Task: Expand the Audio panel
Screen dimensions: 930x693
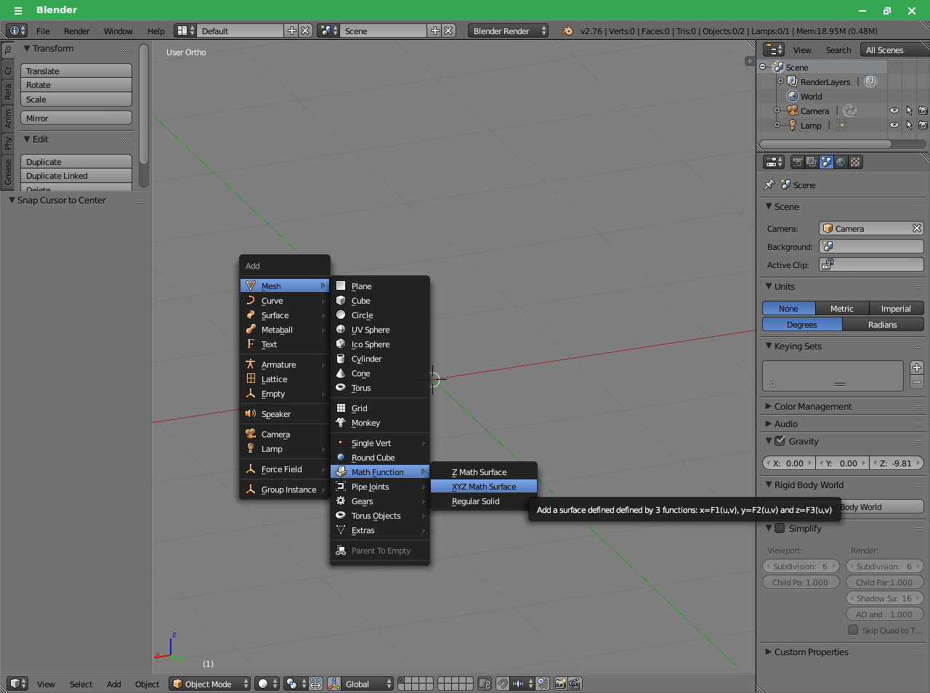Action: [785, 423]
